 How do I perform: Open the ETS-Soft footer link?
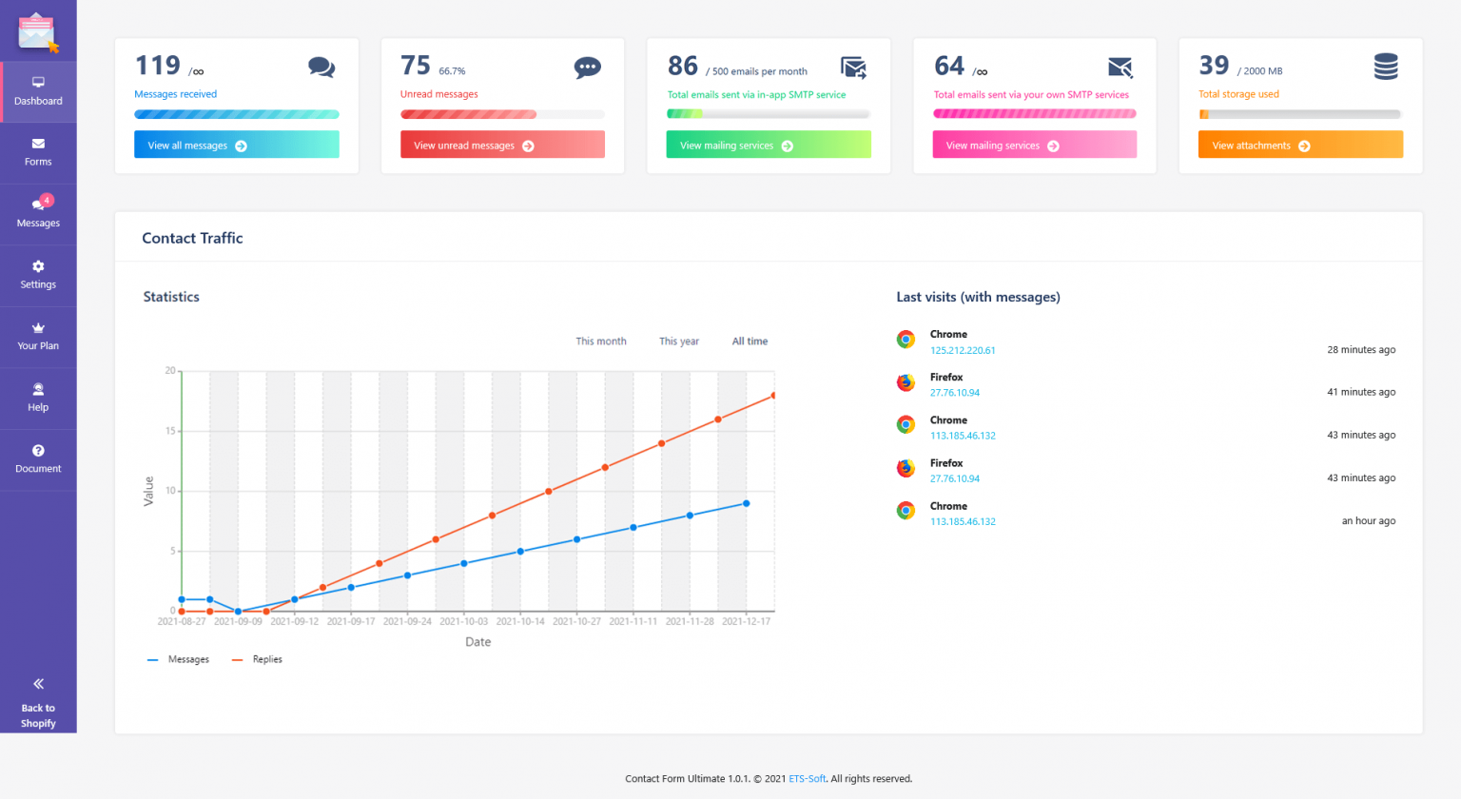tap(807, 779)
